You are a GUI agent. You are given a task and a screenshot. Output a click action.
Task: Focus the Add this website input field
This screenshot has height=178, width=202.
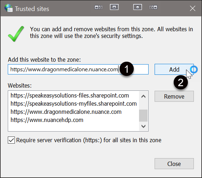tap(78, 69)
